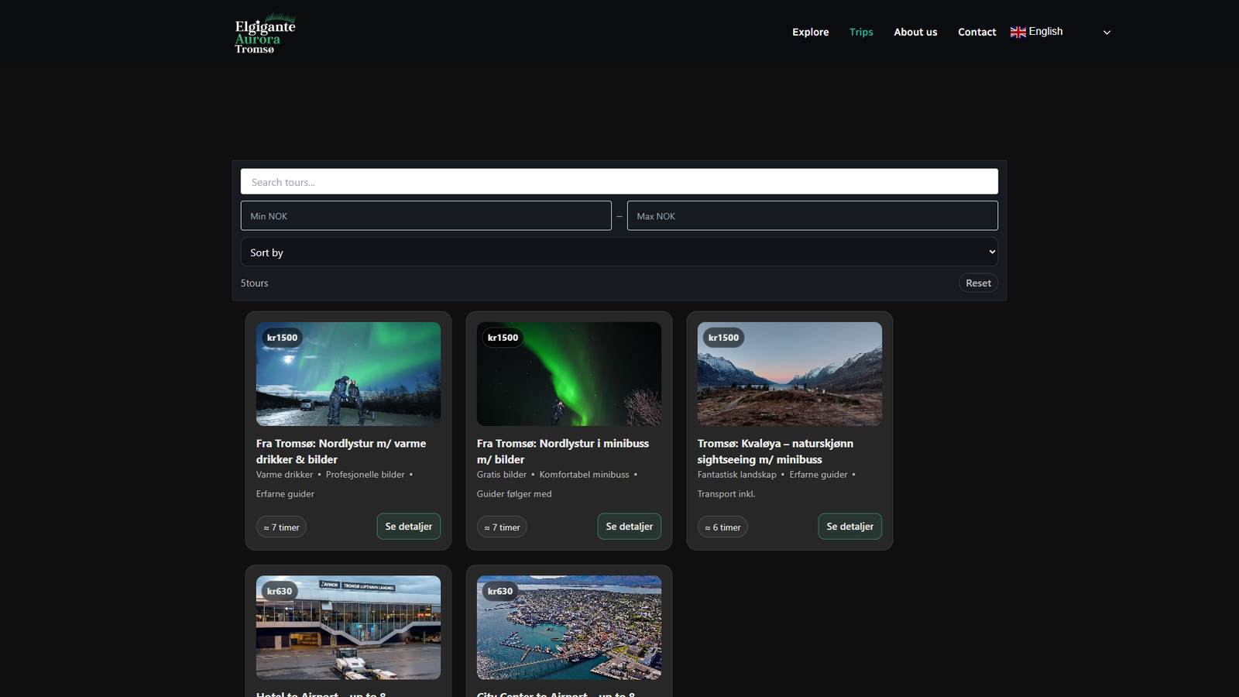This screenshot has height=697, width=1239.
Task: Open the aerial city center tour image
Action: click(x=569, y=627)
